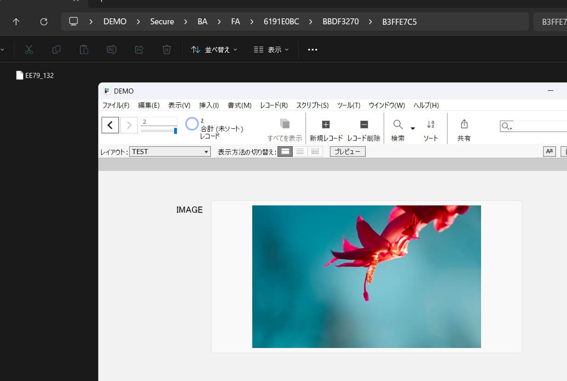Viewport: 567px width, 381px height.
Task: Click the プレビュー button
Action: pos(347,151)
